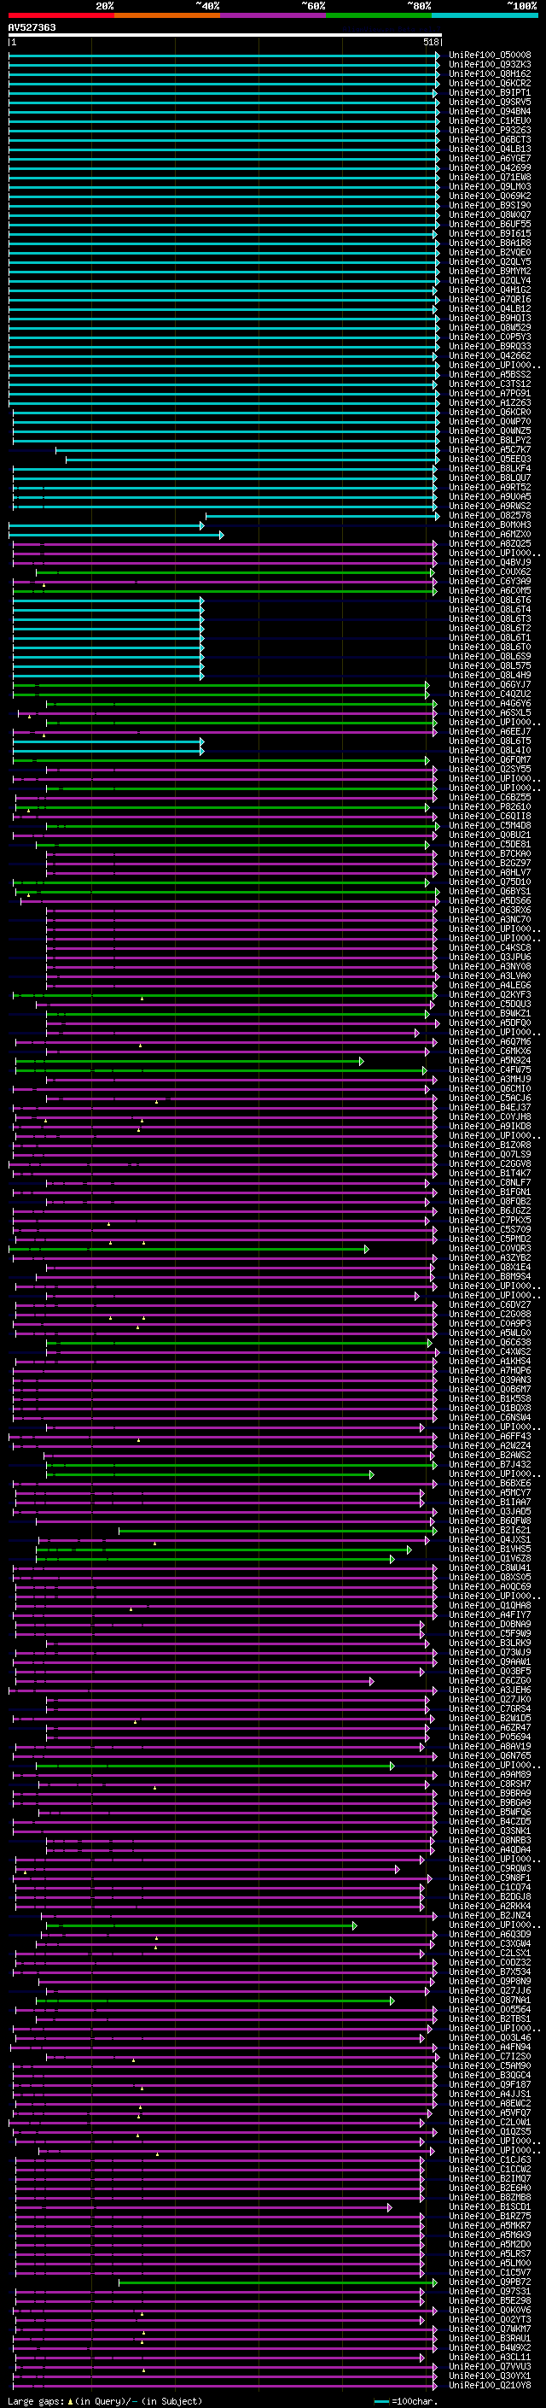Select label UniRef100_Q6BCT3
The width and height of the screenshot is (546, 2408).
(x=490, y=139)
